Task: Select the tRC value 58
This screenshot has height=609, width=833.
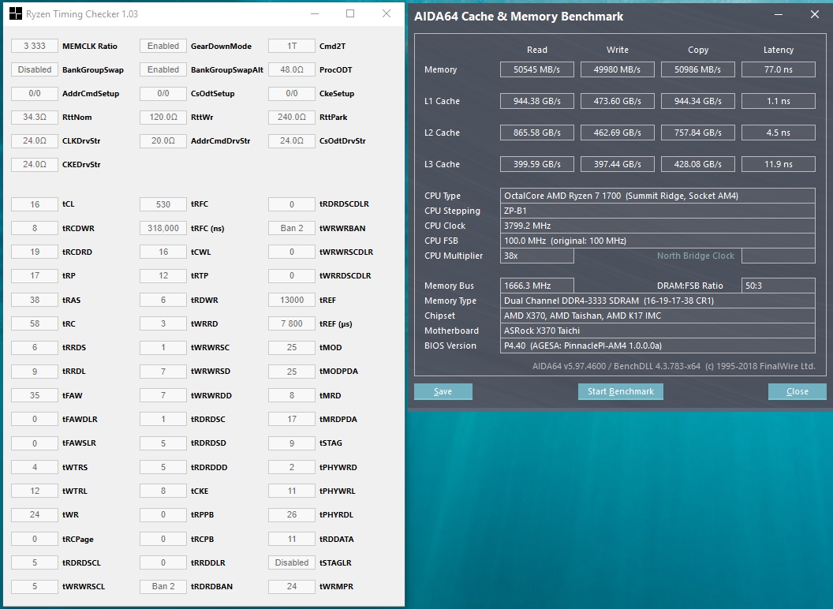Action: click(x=35, y=323)
